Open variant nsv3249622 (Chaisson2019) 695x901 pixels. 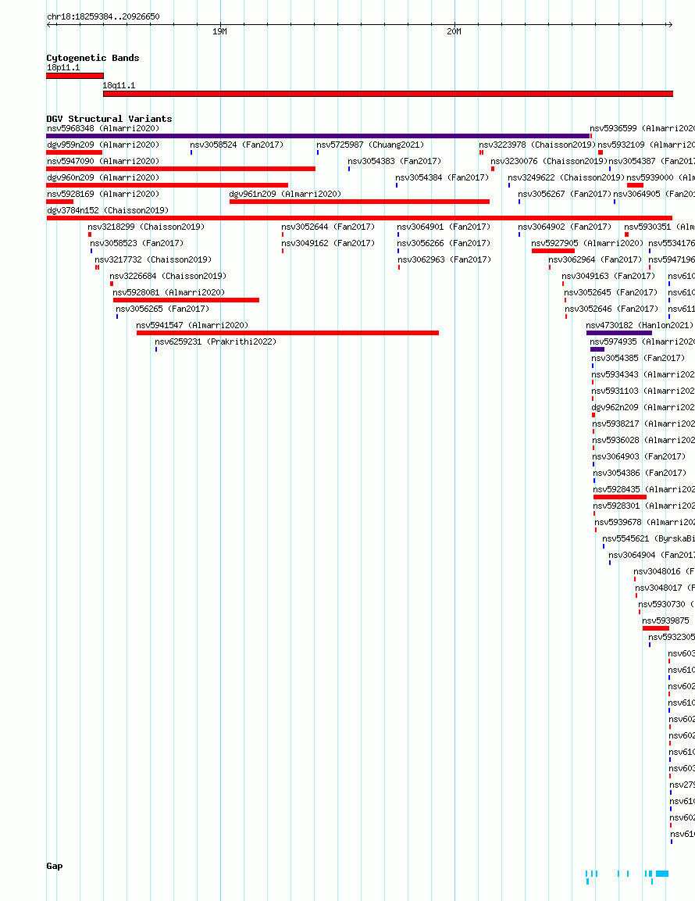[x=566, y=177]
